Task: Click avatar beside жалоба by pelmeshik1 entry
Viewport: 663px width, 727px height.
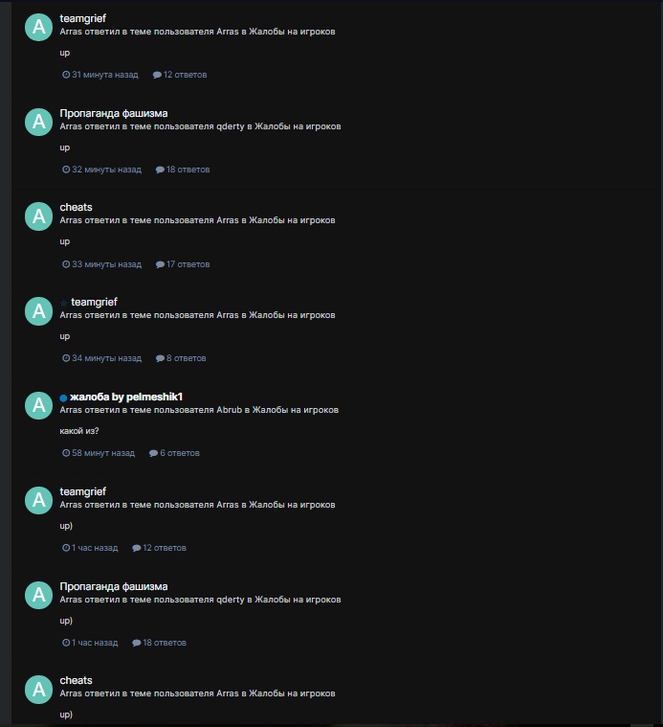Action: (38, 406)
